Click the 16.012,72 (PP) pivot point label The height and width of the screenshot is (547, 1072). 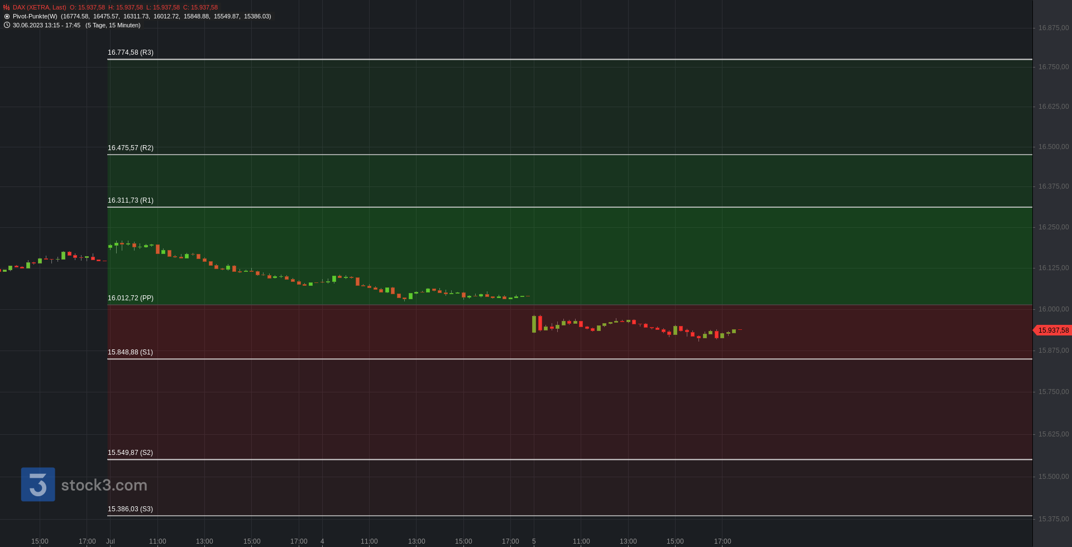(131, 298)
